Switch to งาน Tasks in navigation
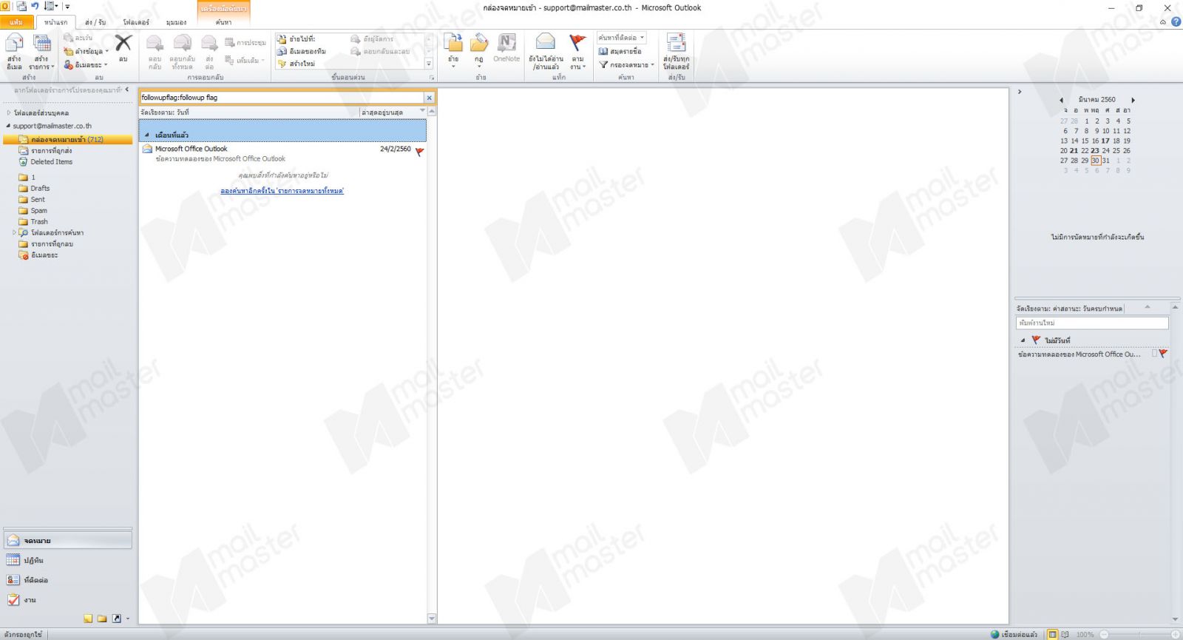Screen dimensions: 1183x640 pyautogui.click(x=67, y=600)
